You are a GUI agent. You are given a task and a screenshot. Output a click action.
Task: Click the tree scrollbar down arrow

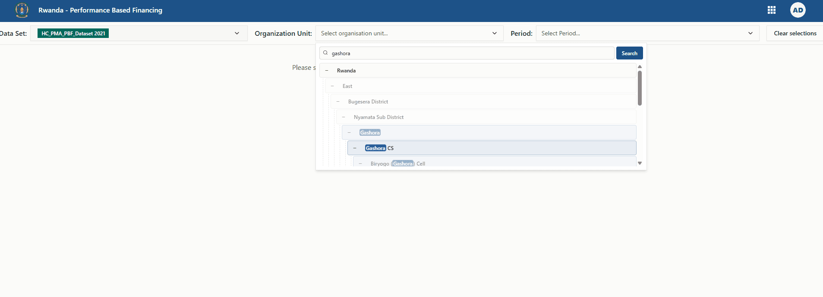(x=640, y=163)
